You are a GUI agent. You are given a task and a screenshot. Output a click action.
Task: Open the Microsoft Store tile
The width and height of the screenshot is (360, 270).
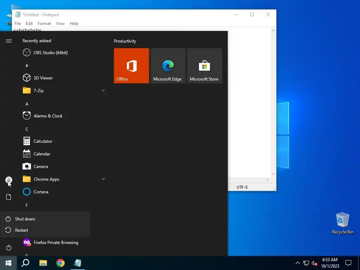coord(205,66)
